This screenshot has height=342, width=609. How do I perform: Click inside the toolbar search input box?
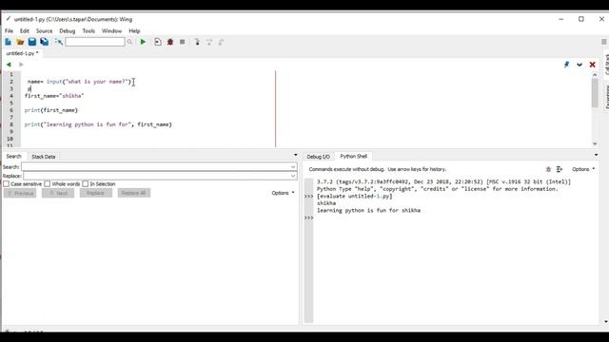point(95,42)
